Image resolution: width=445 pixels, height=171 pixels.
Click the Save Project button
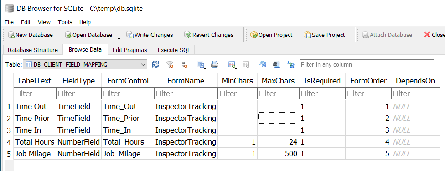pyautogui.click(x=324, y=35)
